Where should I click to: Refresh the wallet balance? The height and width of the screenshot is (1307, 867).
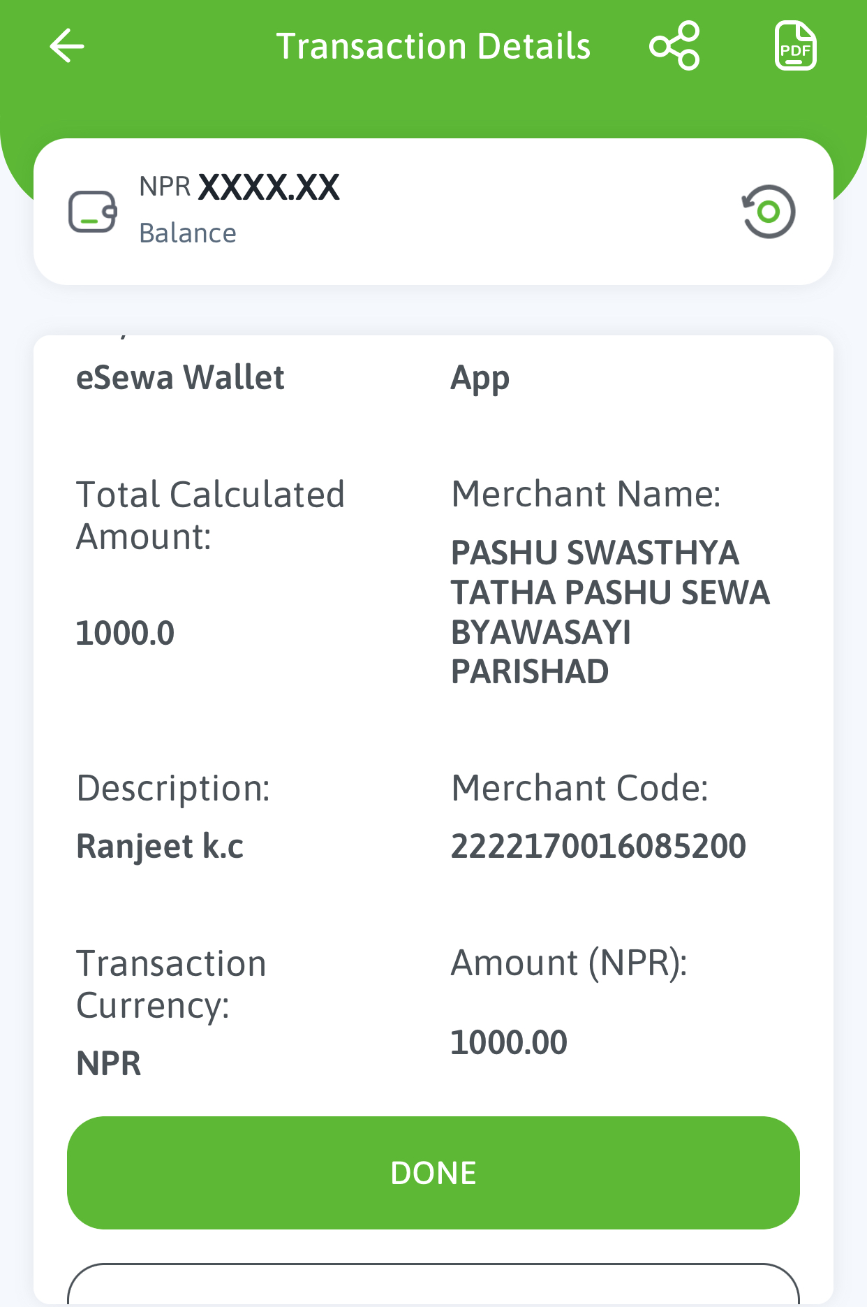point(768,211)
